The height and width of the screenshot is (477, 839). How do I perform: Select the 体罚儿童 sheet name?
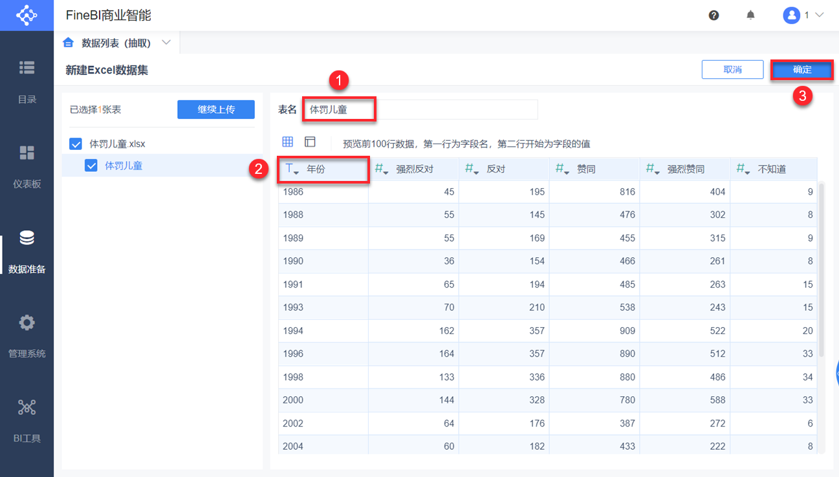pyautogui.click(x=124, y=165)
